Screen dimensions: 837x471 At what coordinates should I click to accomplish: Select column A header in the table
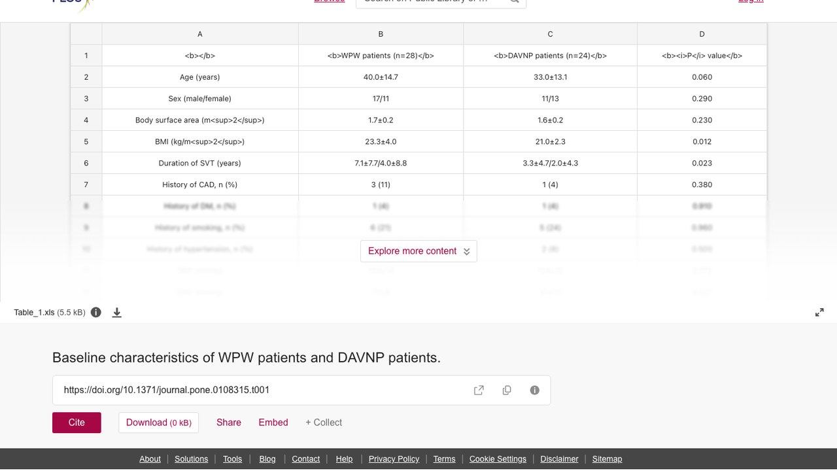click(x=200, y=34)
